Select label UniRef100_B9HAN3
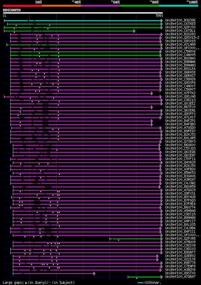Viewport: 201px width, 285px height. point(180,65)
